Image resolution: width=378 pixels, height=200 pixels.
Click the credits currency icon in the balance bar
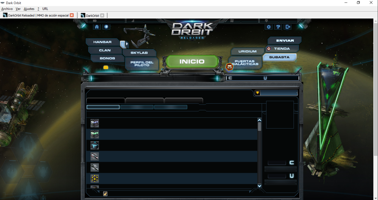click(x=230, y=78)
